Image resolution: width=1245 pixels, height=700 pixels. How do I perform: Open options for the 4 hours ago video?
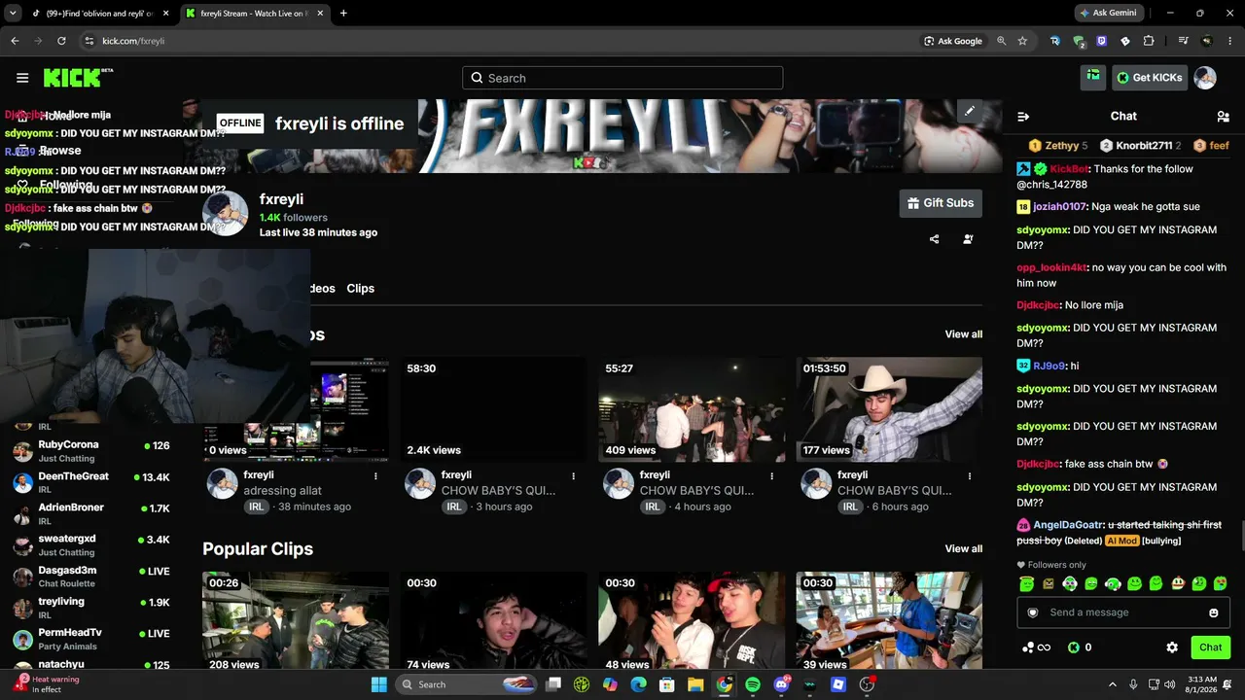coord(771,475)
